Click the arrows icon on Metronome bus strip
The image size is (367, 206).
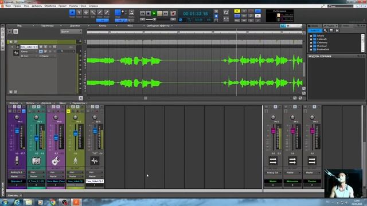[x=292, y=161]
